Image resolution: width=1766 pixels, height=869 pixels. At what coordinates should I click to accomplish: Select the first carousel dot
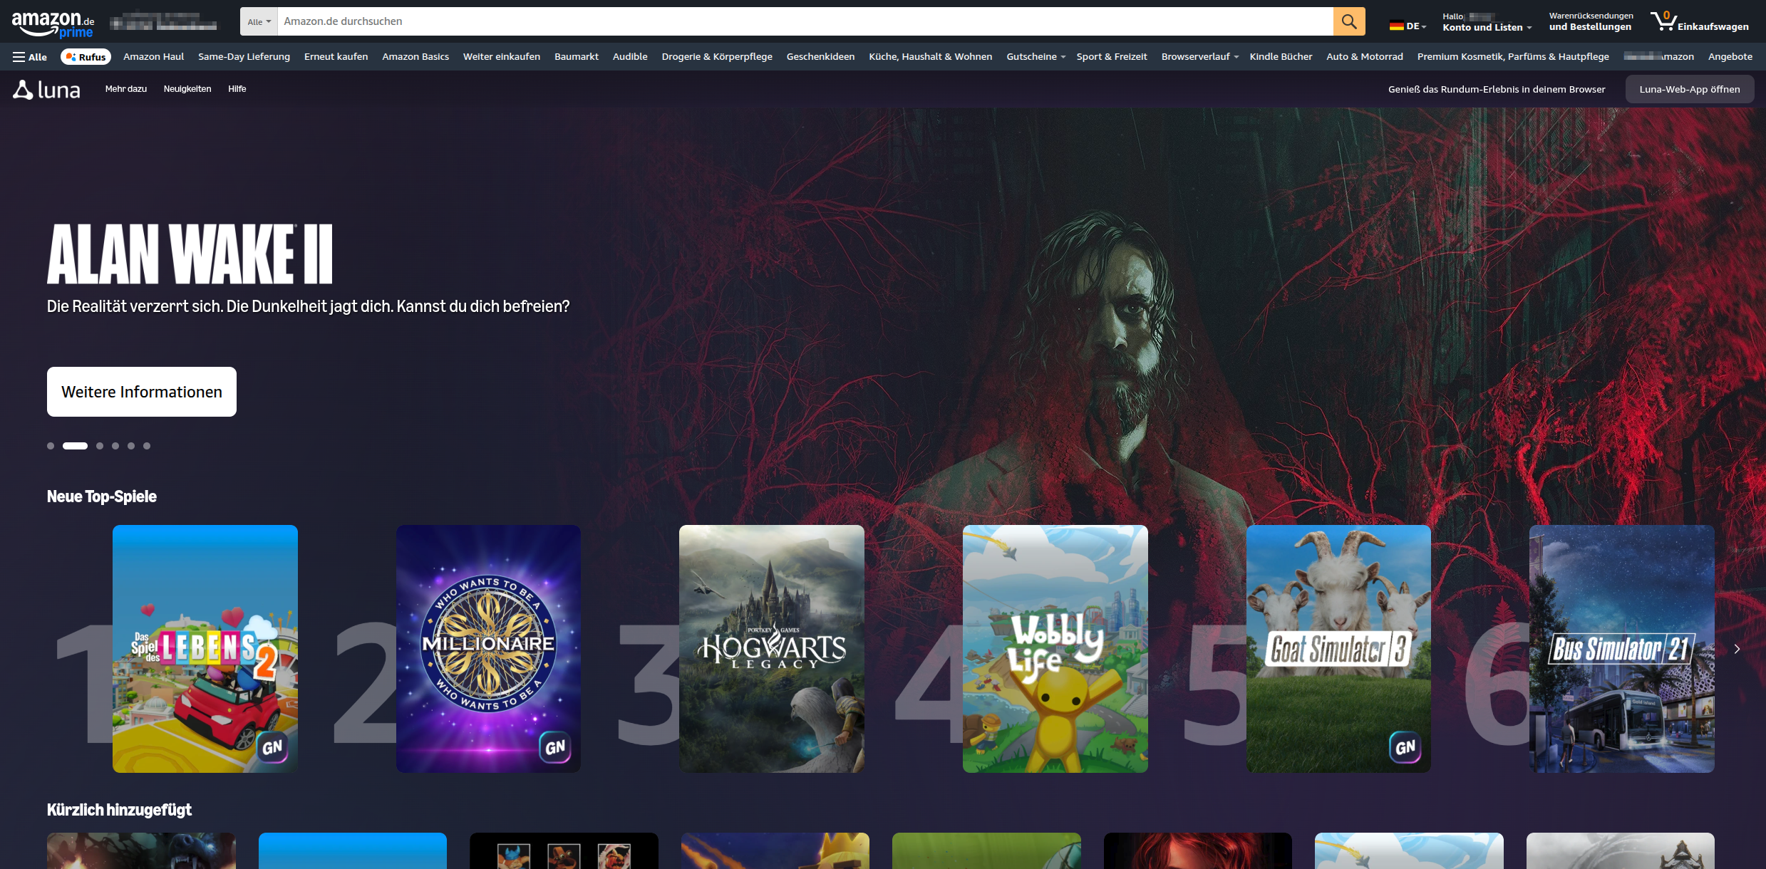tap(51, 446)
